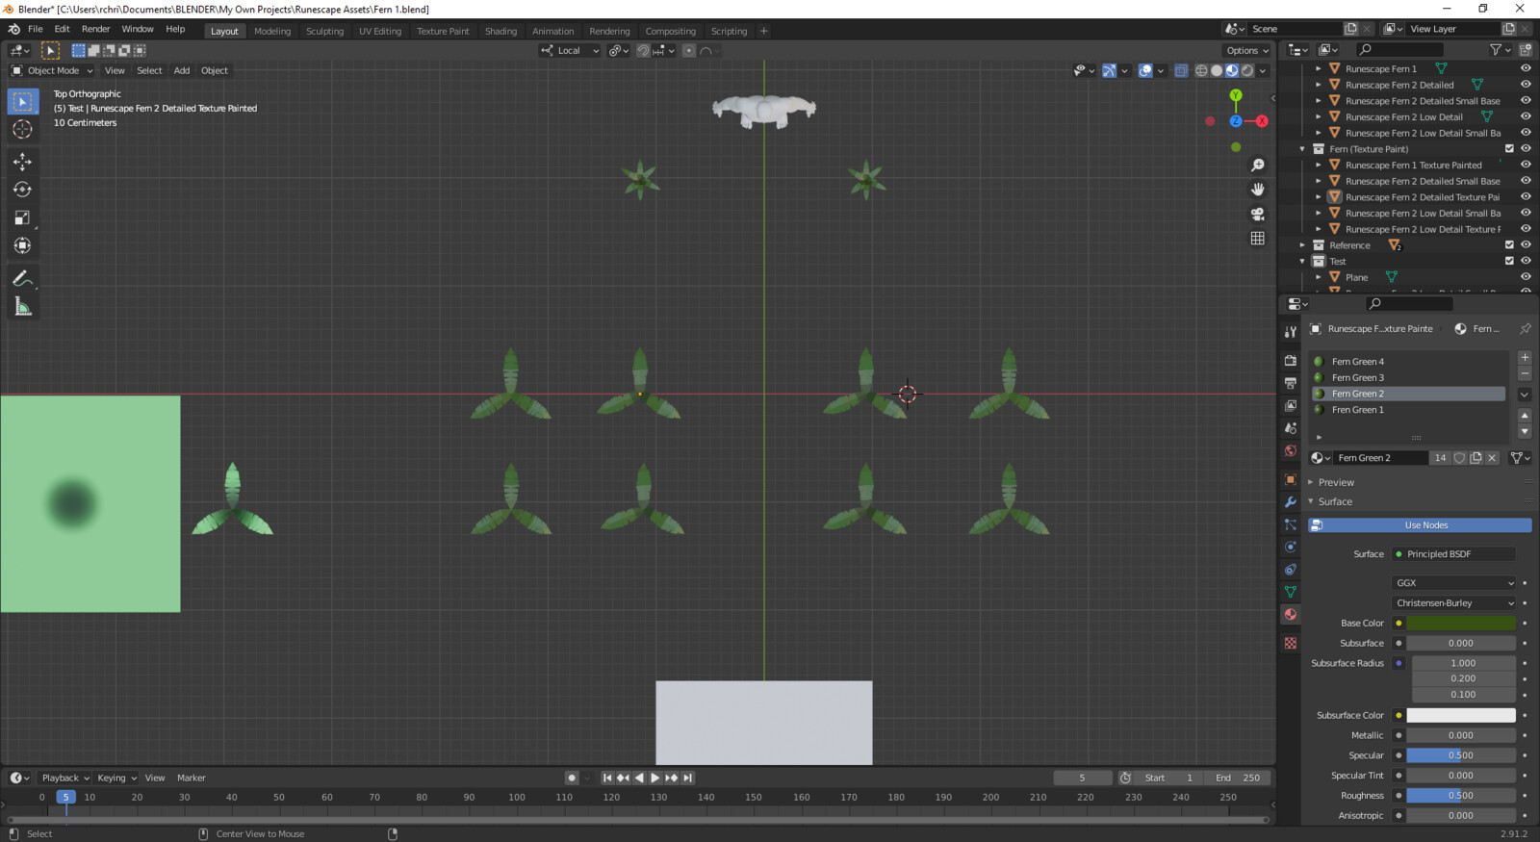This screenshot has height=842, width=1540.
Task: Collapse the Test collection
Action: (1302, 262)
